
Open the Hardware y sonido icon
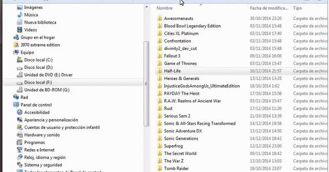coord(20,135)
